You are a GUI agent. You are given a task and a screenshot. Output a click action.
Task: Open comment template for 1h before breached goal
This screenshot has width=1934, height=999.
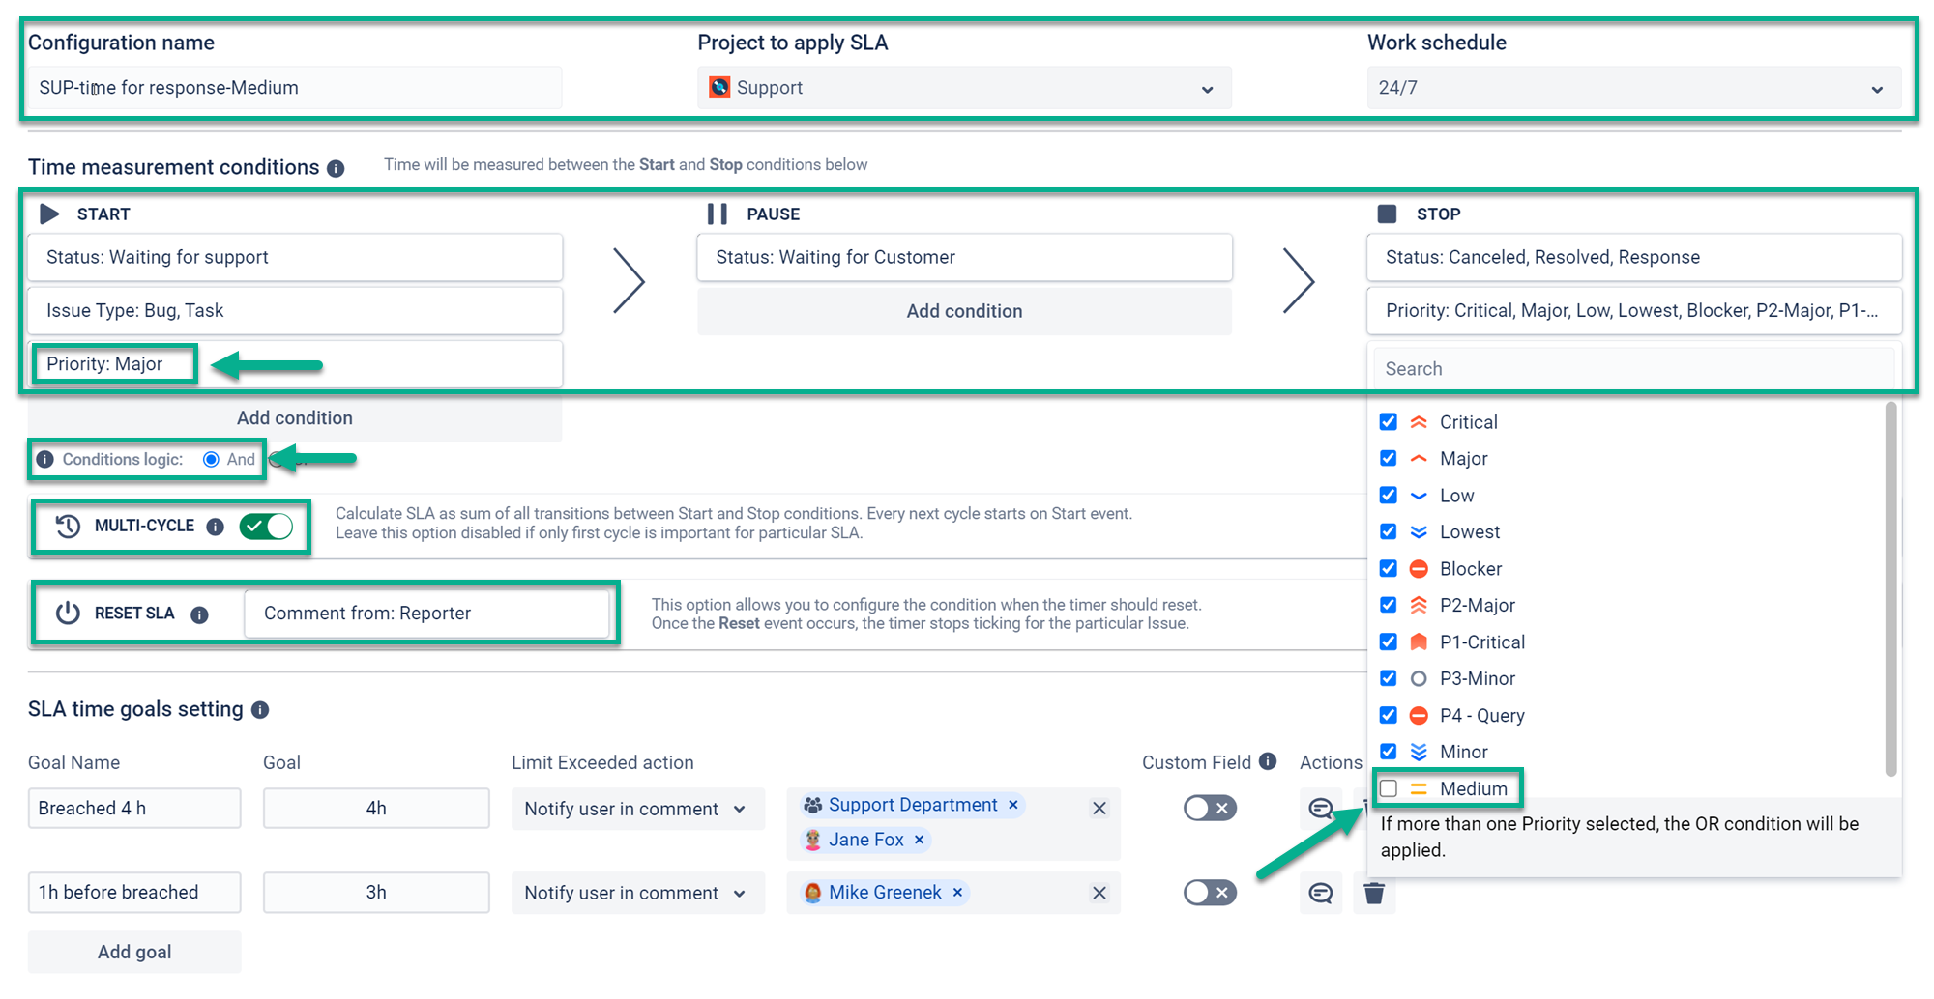1320,893
